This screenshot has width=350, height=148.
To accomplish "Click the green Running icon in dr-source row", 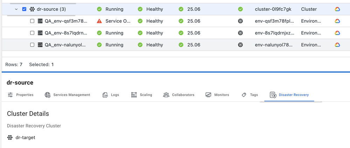I will pos(99,9).
